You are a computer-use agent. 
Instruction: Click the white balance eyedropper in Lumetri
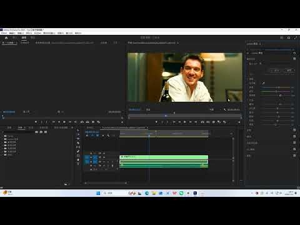coord(263,83)
